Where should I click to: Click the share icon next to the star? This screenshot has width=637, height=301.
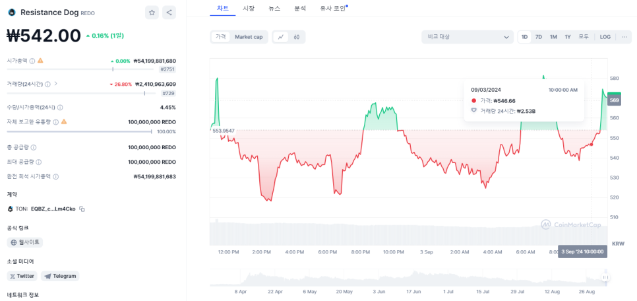tap(169, 13)
